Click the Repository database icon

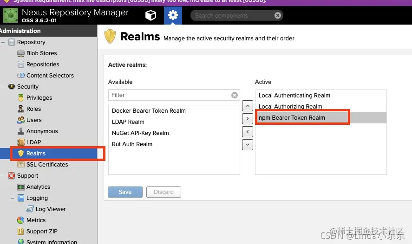click(12, 42)
